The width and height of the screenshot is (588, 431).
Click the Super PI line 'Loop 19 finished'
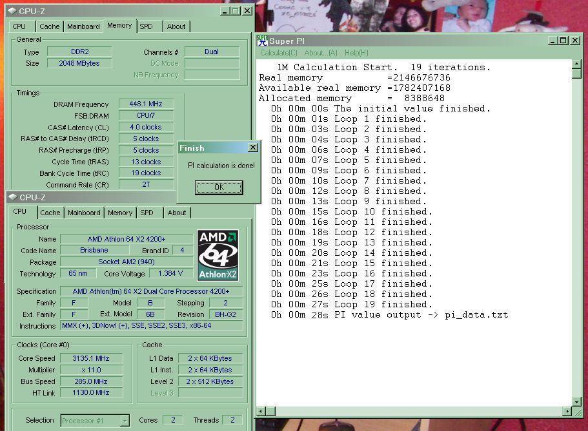click(352, 305)
